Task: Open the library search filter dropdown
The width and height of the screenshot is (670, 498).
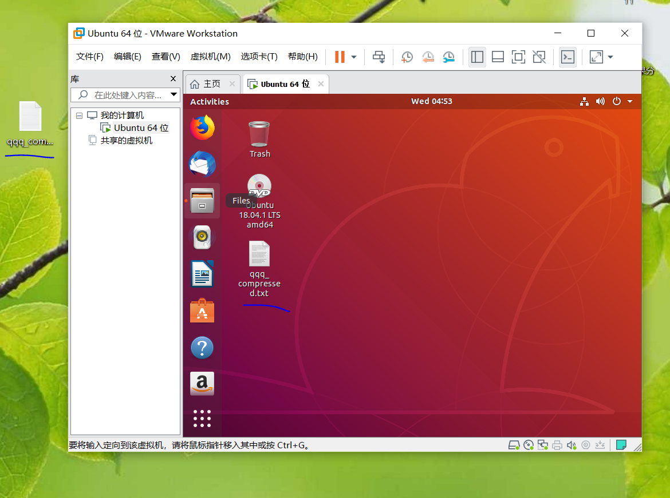Action: pos(174,95)
